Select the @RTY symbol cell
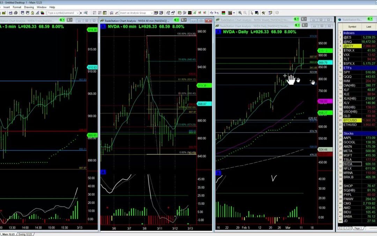 coord(352,46)
